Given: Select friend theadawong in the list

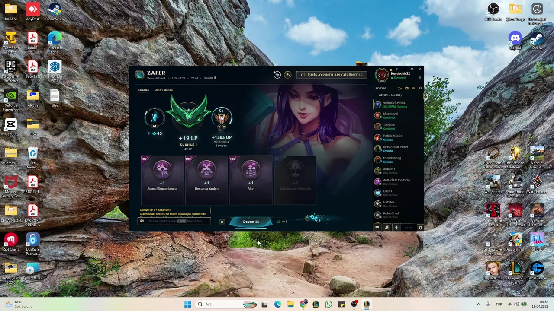Looking at the screenshot, I should 398,160.
